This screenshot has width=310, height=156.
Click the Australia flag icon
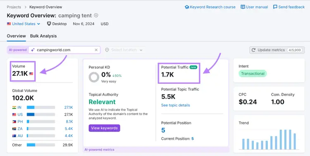pyautogui.click(x=14, y=136)
